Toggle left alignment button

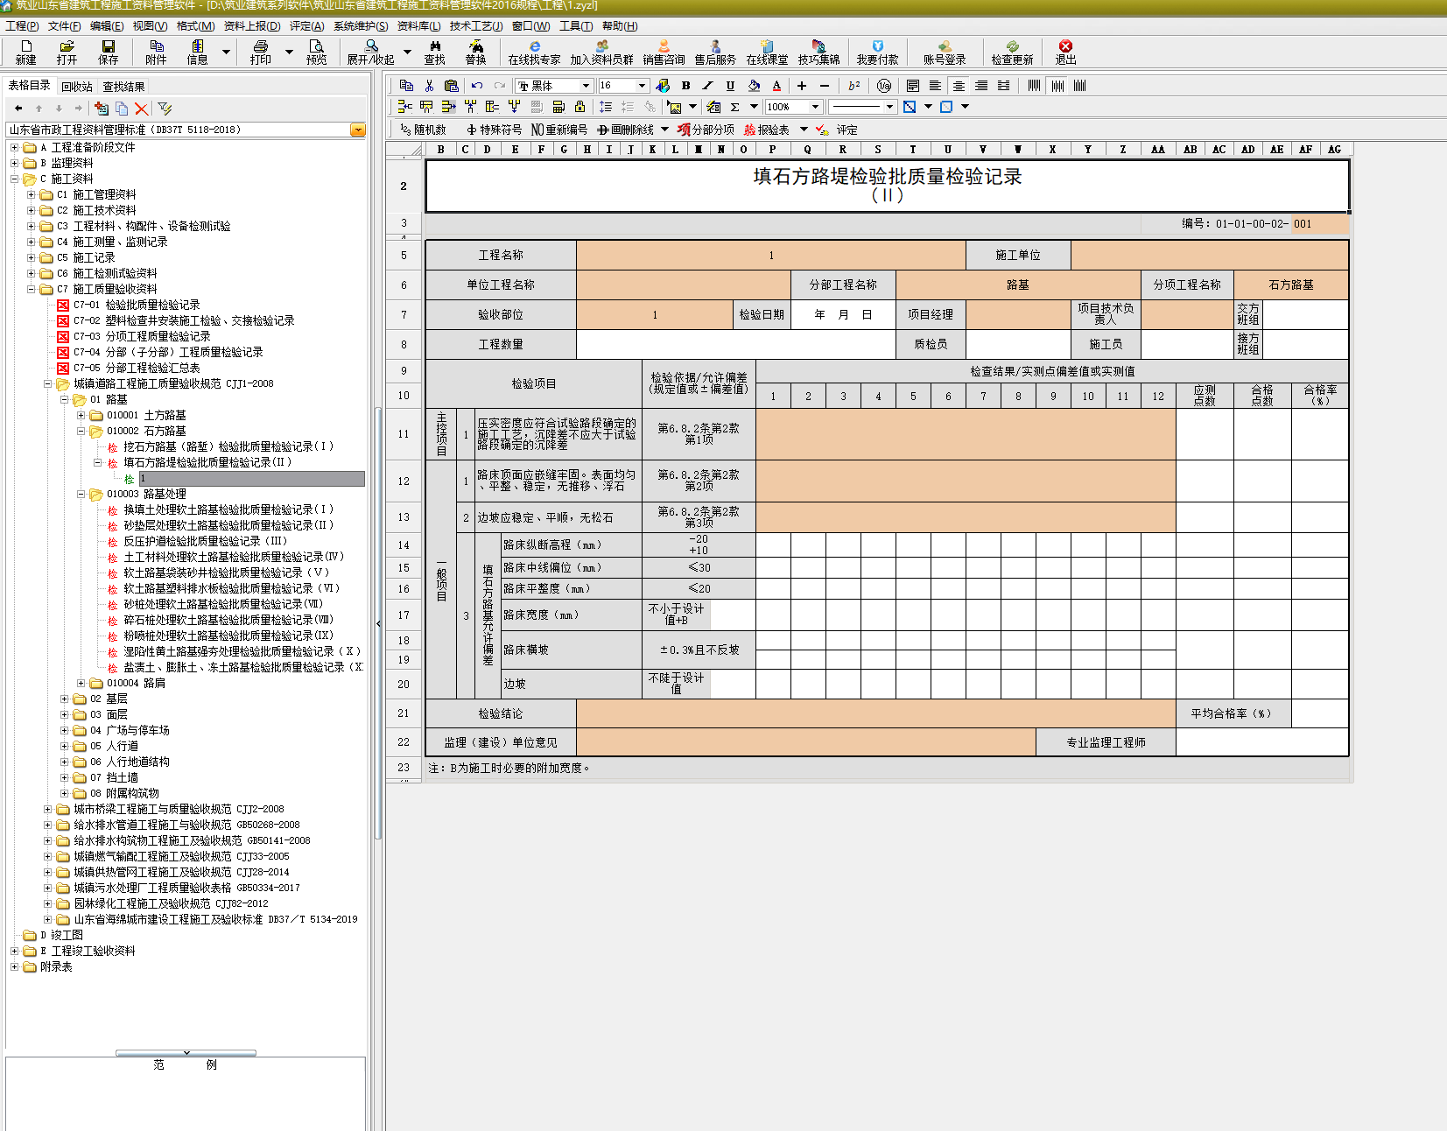point(936,85)
